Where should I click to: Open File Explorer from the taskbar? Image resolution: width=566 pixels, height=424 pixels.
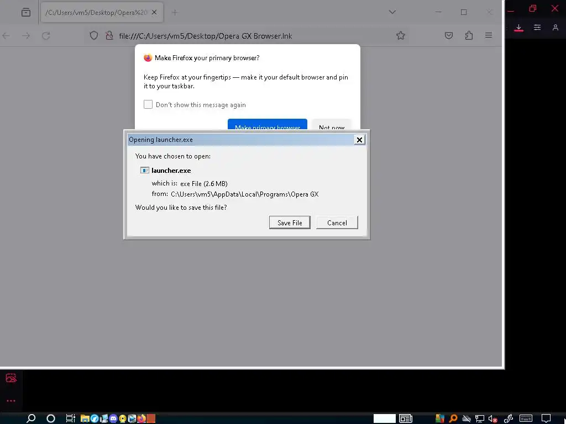pos(85,418)
